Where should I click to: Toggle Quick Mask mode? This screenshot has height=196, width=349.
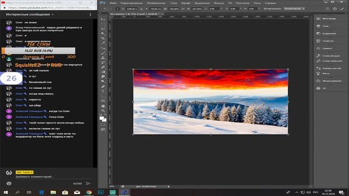[x=103, y=125]
